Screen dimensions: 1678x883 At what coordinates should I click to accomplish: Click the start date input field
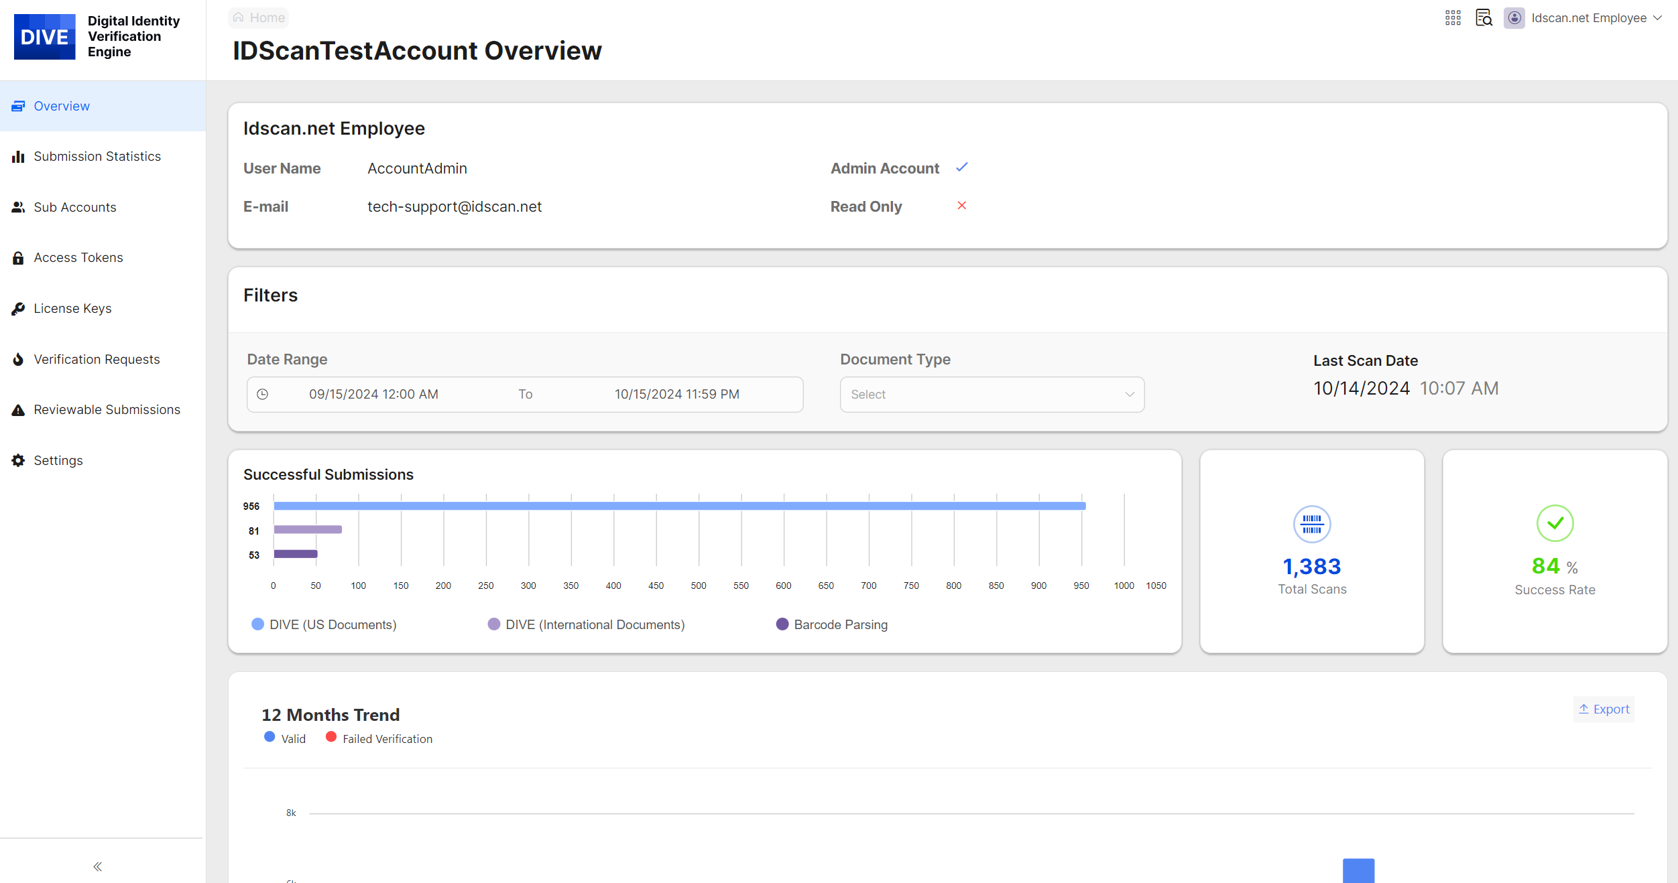click(373, 395)
